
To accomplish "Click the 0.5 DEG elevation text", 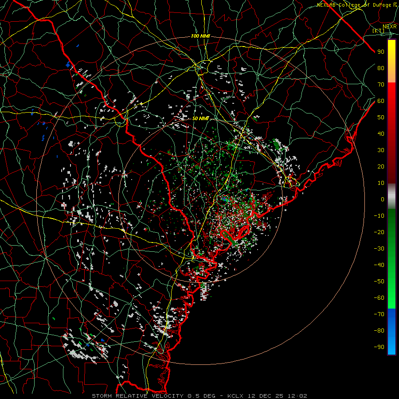I will coord(202,396).
